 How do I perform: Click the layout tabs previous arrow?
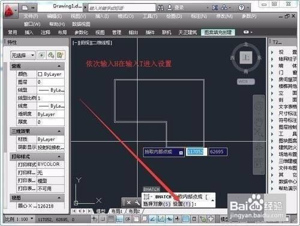point(79,211)
